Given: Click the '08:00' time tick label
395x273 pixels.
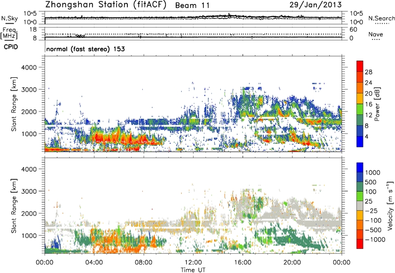Looking at the screenshot, I should [144, 263].
